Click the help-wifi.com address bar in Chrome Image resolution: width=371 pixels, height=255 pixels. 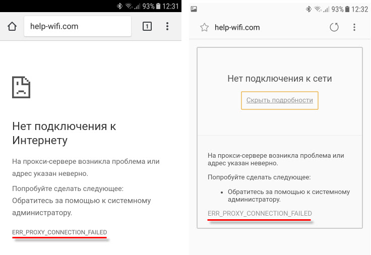click(77, 26)
